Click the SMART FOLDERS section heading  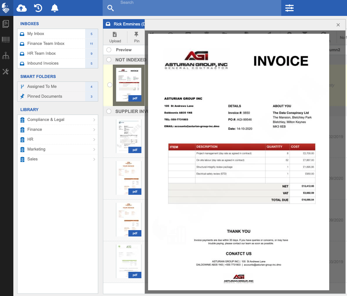click(38, 76)
